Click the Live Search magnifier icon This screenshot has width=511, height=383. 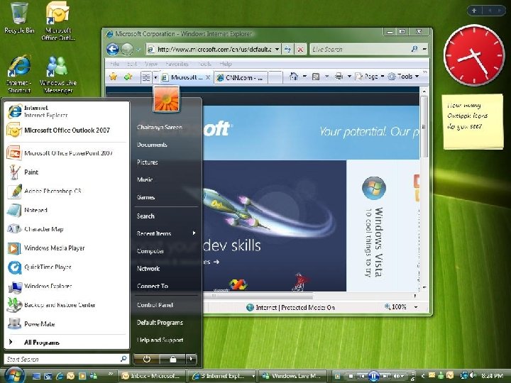click(414, 49)
